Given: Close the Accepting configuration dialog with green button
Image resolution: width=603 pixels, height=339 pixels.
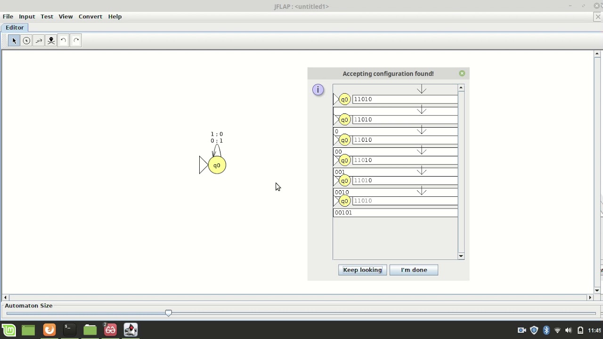Looking at the screenshot, I should pyautogui.click(x=462, y=73).
